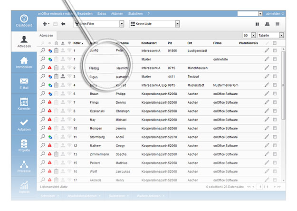Sort by KdNr column header
The width and height of the screenshot is (297, 211).
click(78, 43)
